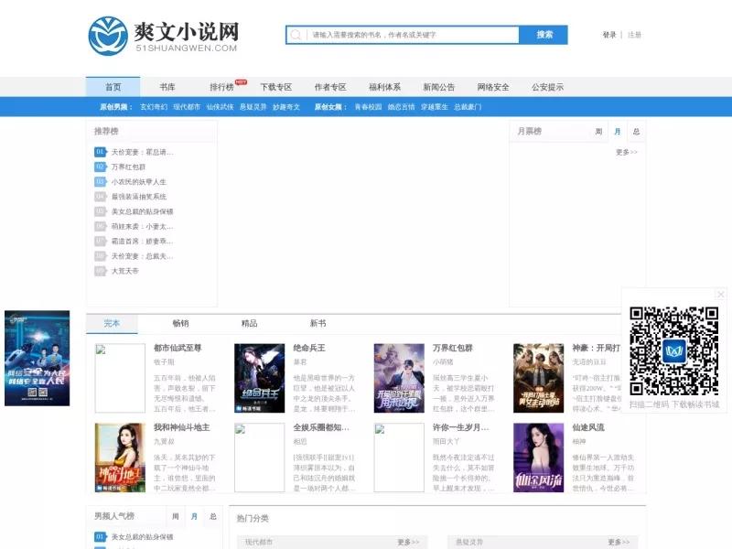Open the 排行榜 rankings menu
The image size is (732, 549).
tap(221, 87)
